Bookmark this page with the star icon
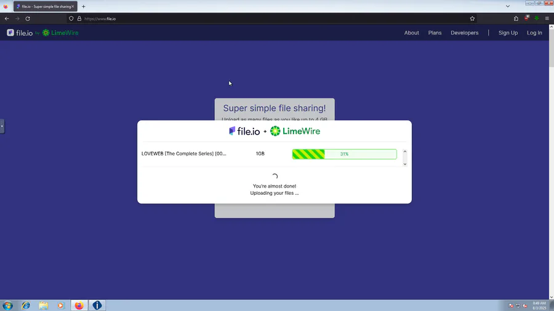This screenshot has height=311, width=554. (x=472, y=18)
